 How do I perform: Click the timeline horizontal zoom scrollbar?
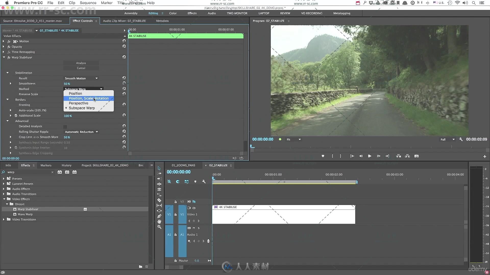pyautogui.click(x=174, y=267)
